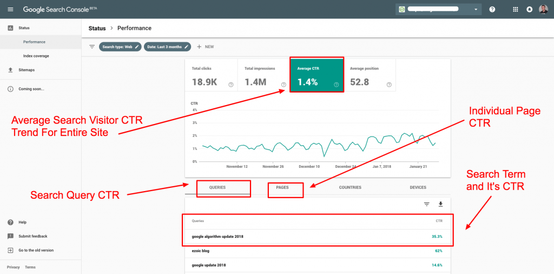Select the 'ezoic blog' query row
The image size is (554, 274).
coord(318,251)
